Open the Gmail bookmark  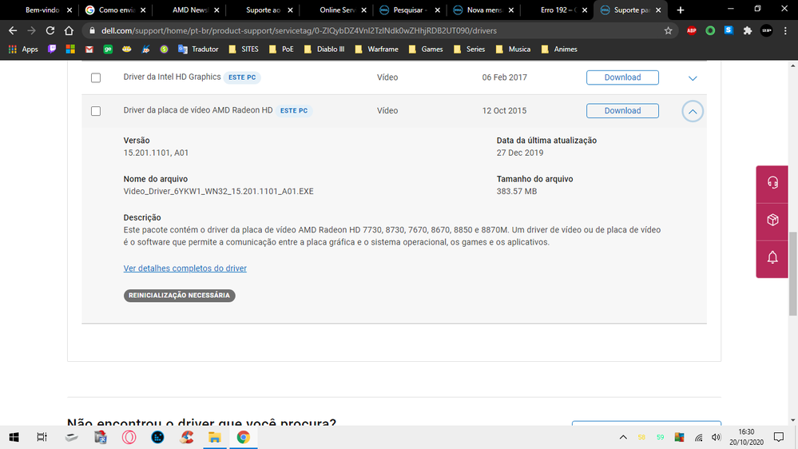tap(89, 50)
